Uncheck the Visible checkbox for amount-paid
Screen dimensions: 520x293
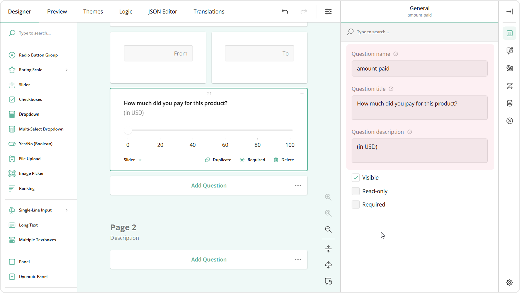pos(355,177)
